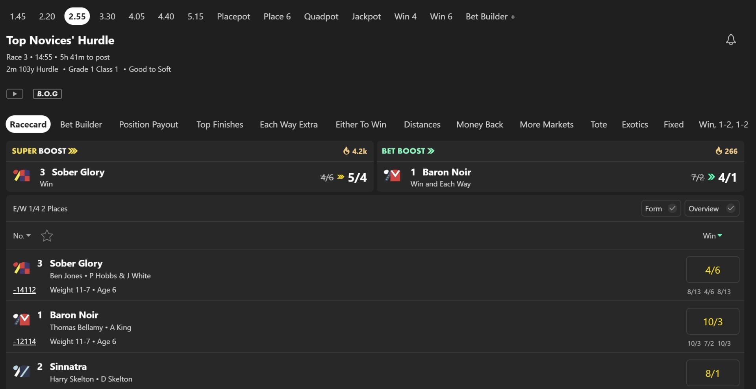Click the B.O.G badge
756x389 pixels.
[47, 94]
